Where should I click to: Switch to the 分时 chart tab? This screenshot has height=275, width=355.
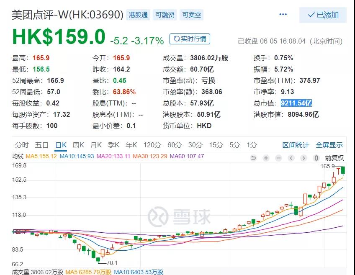point(22,145)
